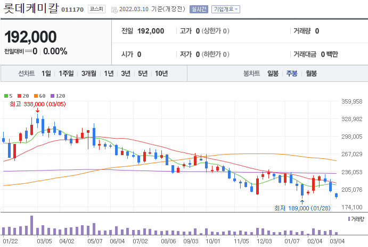
Task: Click the 03/05 date label on x-axis
Action: [44, 241]
